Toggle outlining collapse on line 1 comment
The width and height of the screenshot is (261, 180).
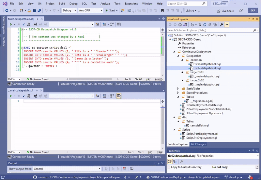coord(22,29)
